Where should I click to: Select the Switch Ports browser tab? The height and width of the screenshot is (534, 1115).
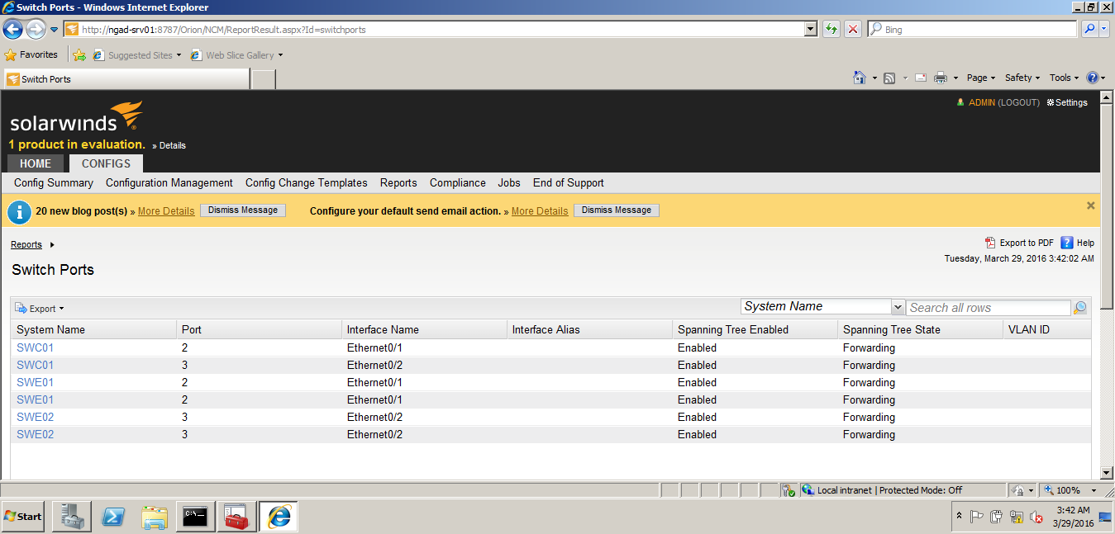[x=126, y=79]
